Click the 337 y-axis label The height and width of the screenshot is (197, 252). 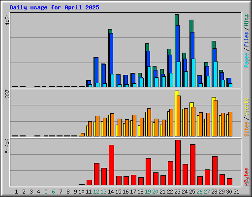7,94
